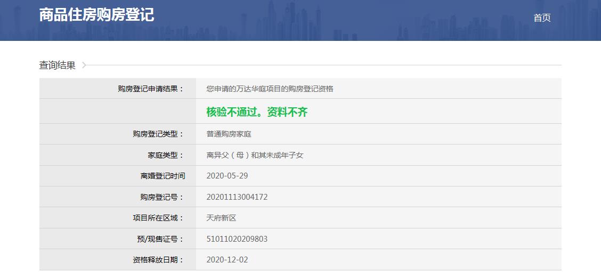Select the 查询结果 section heading
The width and height of the screenshot is (601, 272).
pos(57,65)
